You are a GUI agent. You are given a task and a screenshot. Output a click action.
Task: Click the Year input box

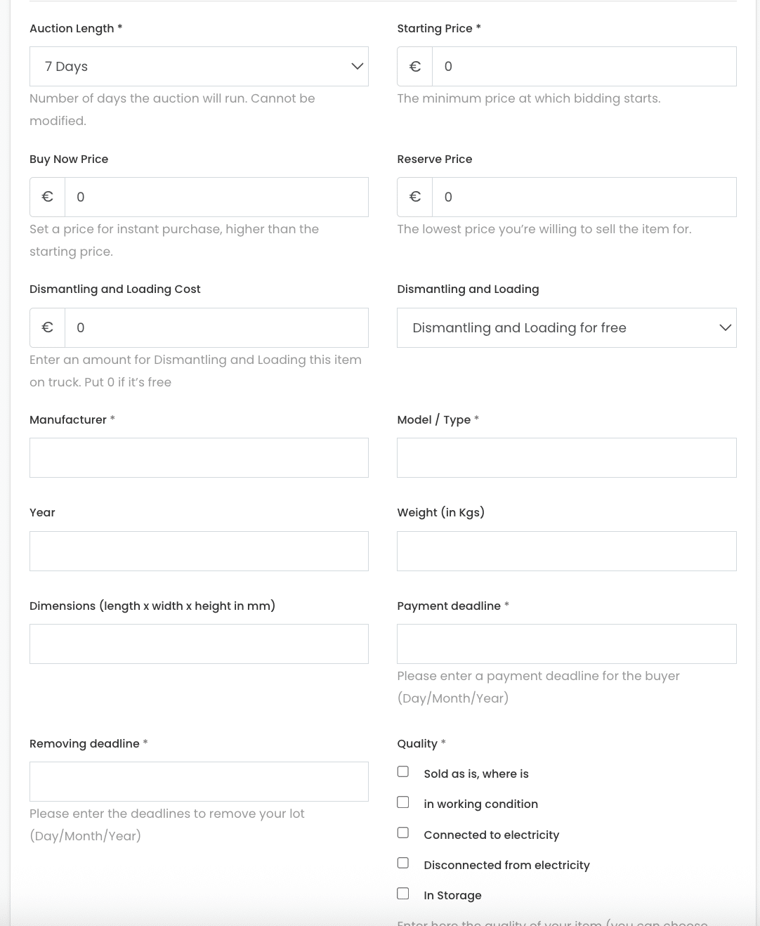click(199, 552)
